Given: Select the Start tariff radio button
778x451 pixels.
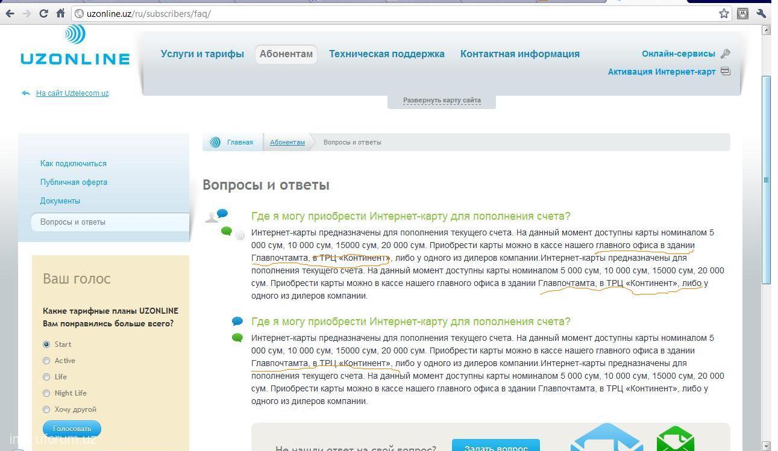Looking at the screenshot, I should 46,344.
